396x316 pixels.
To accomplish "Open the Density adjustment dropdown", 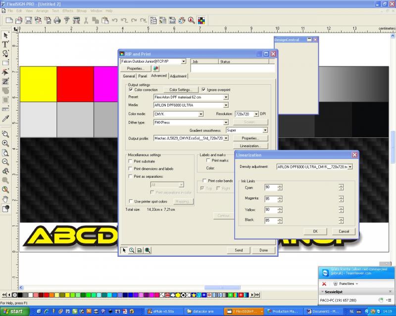I will coord(350,167).
